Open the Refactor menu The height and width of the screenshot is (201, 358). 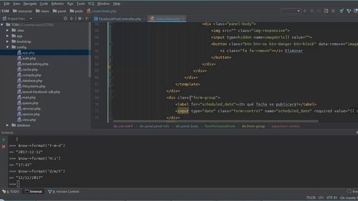pos(58,4)
